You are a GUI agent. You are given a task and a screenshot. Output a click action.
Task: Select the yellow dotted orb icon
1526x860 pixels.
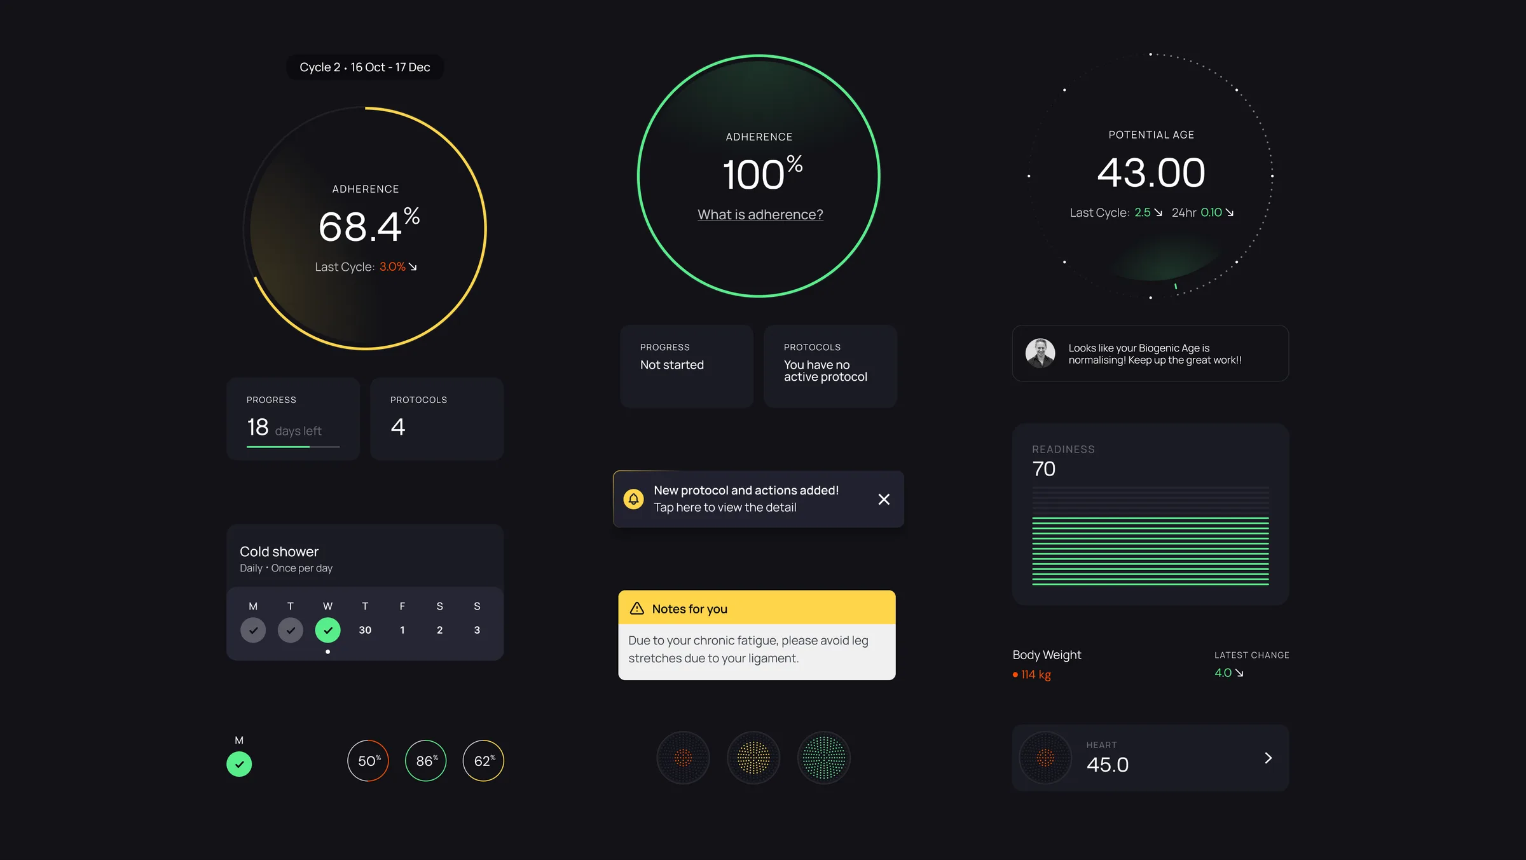pos(753,758)
